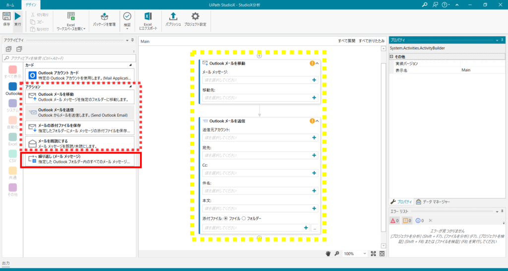
Task: Select 繰り返し (メール メッセージ) activity
Action: pyautogui.click(x=81, y=159)
